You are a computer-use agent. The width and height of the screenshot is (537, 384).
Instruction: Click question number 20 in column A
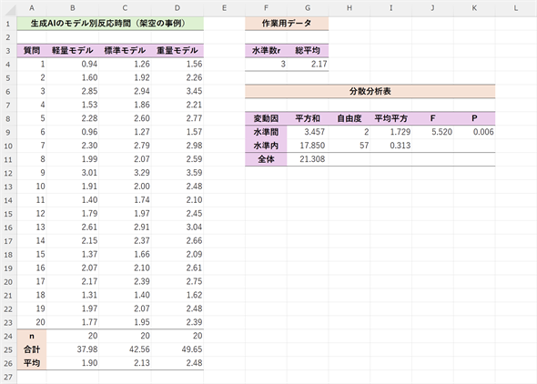pos(32,322)
